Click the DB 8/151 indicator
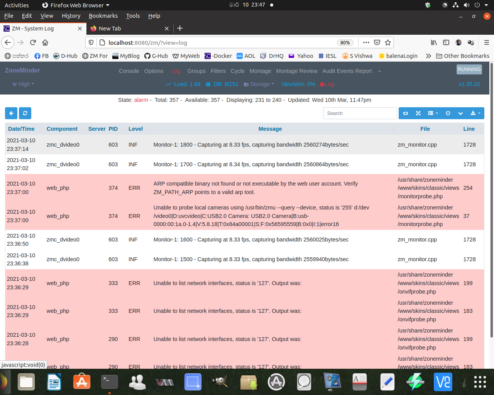 coord(222,84)
